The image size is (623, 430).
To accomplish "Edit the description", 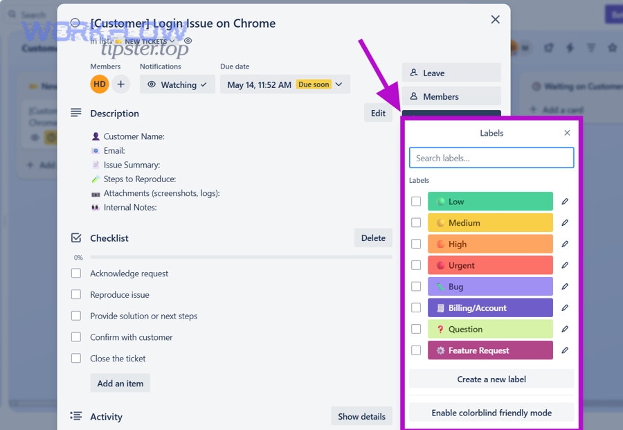I will tap(378, 114).
